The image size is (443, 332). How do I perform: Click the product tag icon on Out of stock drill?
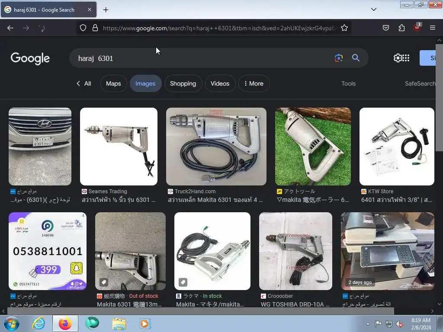104,282
